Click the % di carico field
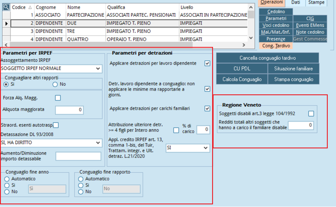Screen dimensions: 336x207 [x=203, y=129]
